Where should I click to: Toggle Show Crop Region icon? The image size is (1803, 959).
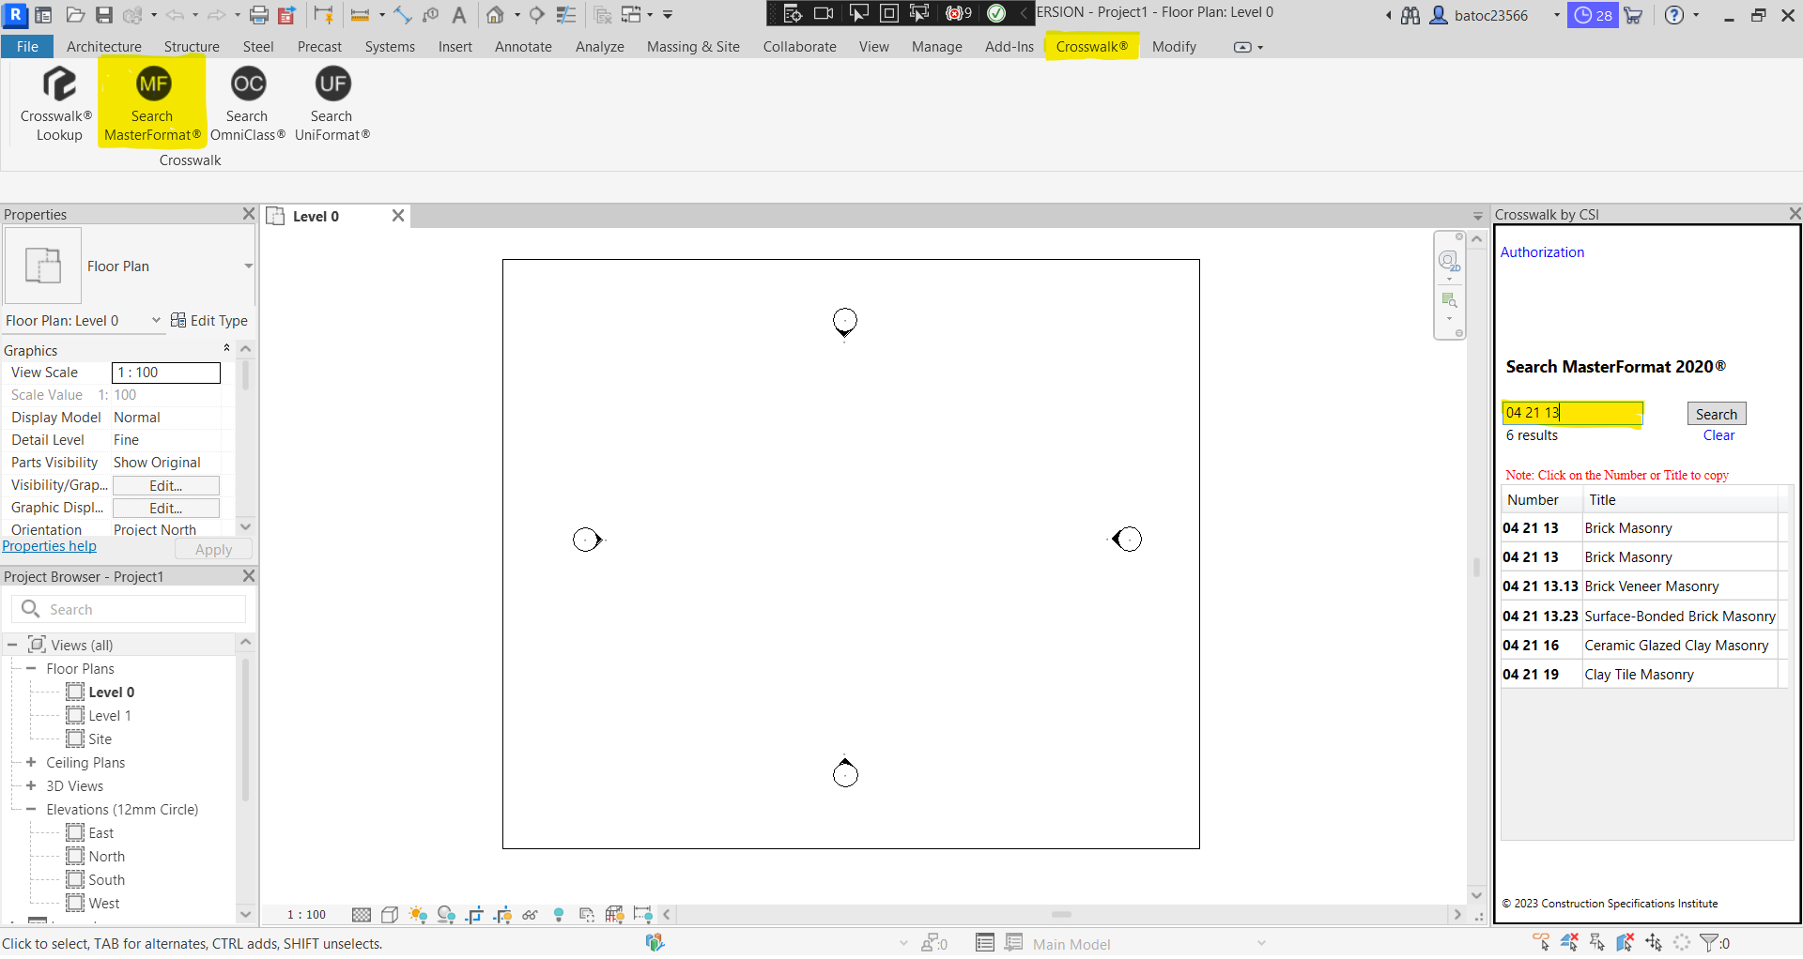tap(502, 915)
